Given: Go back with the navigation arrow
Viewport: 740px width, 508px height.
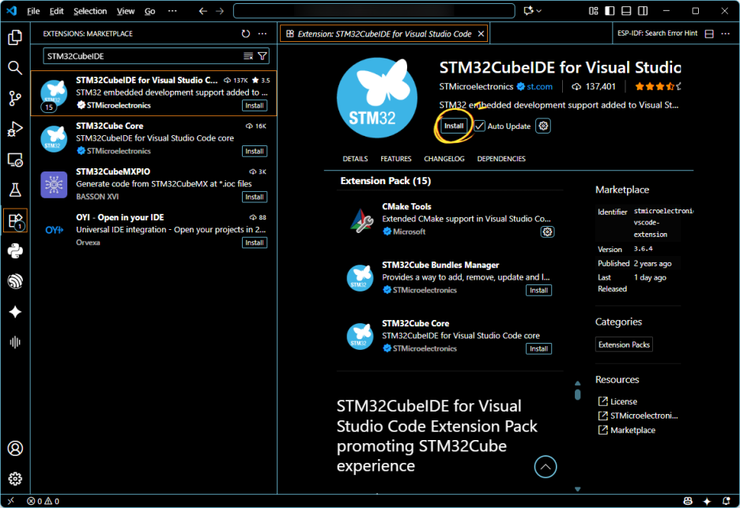Looking at the screenshot, I should coord(203,11).
